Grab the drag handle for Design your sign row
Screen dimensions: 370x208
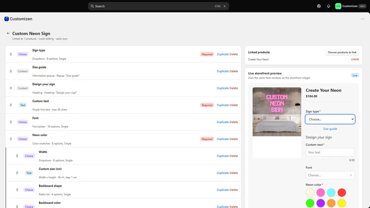tap(11, 88)
